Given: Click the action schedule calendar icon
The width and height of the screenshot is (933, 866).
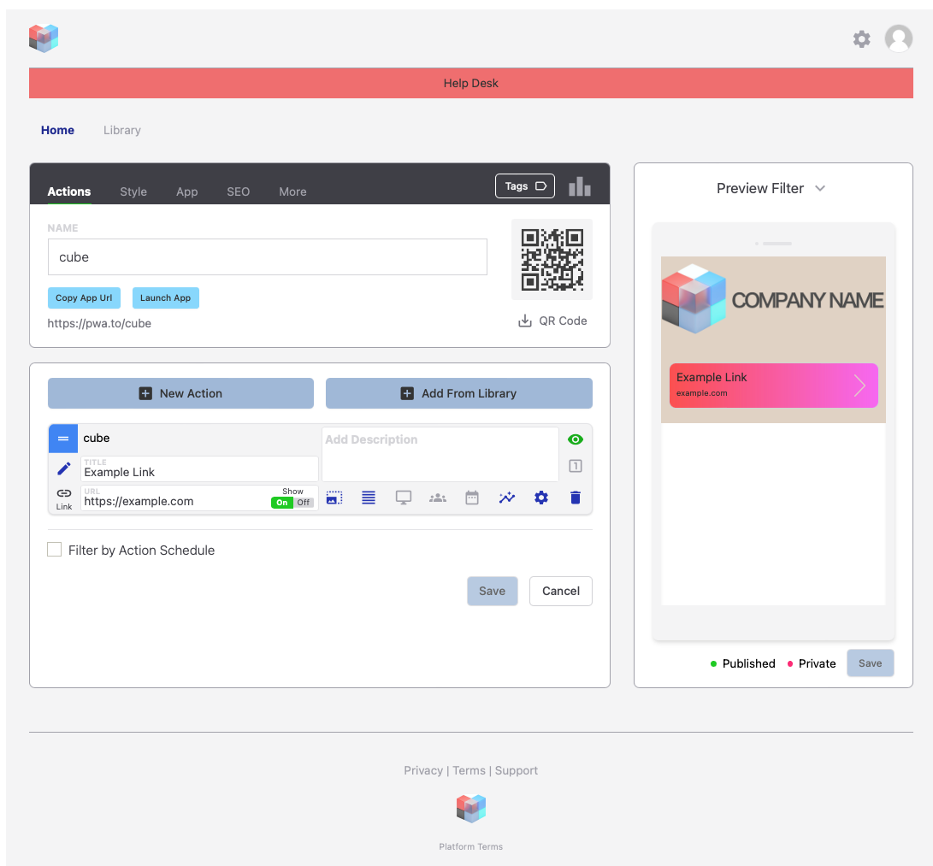Looking at the screenshot, I should pos(472,498).
